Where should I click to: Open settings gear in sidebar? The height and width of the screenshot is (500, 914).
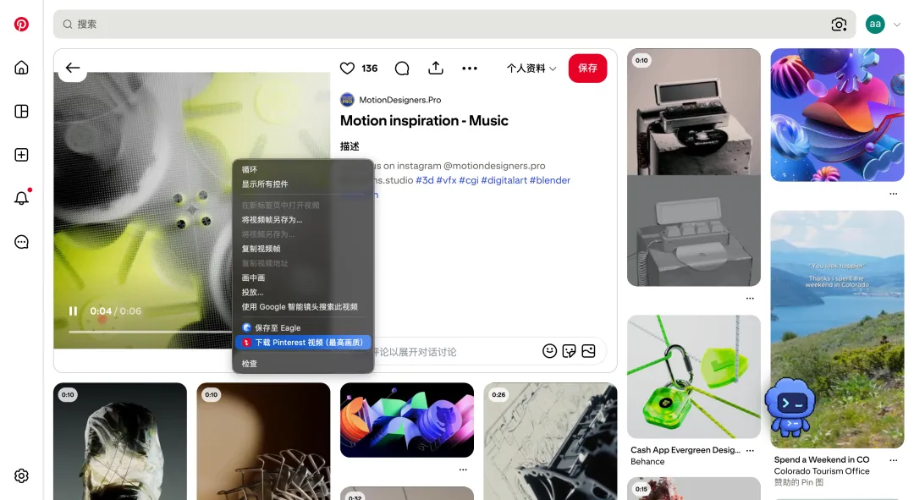21,475
